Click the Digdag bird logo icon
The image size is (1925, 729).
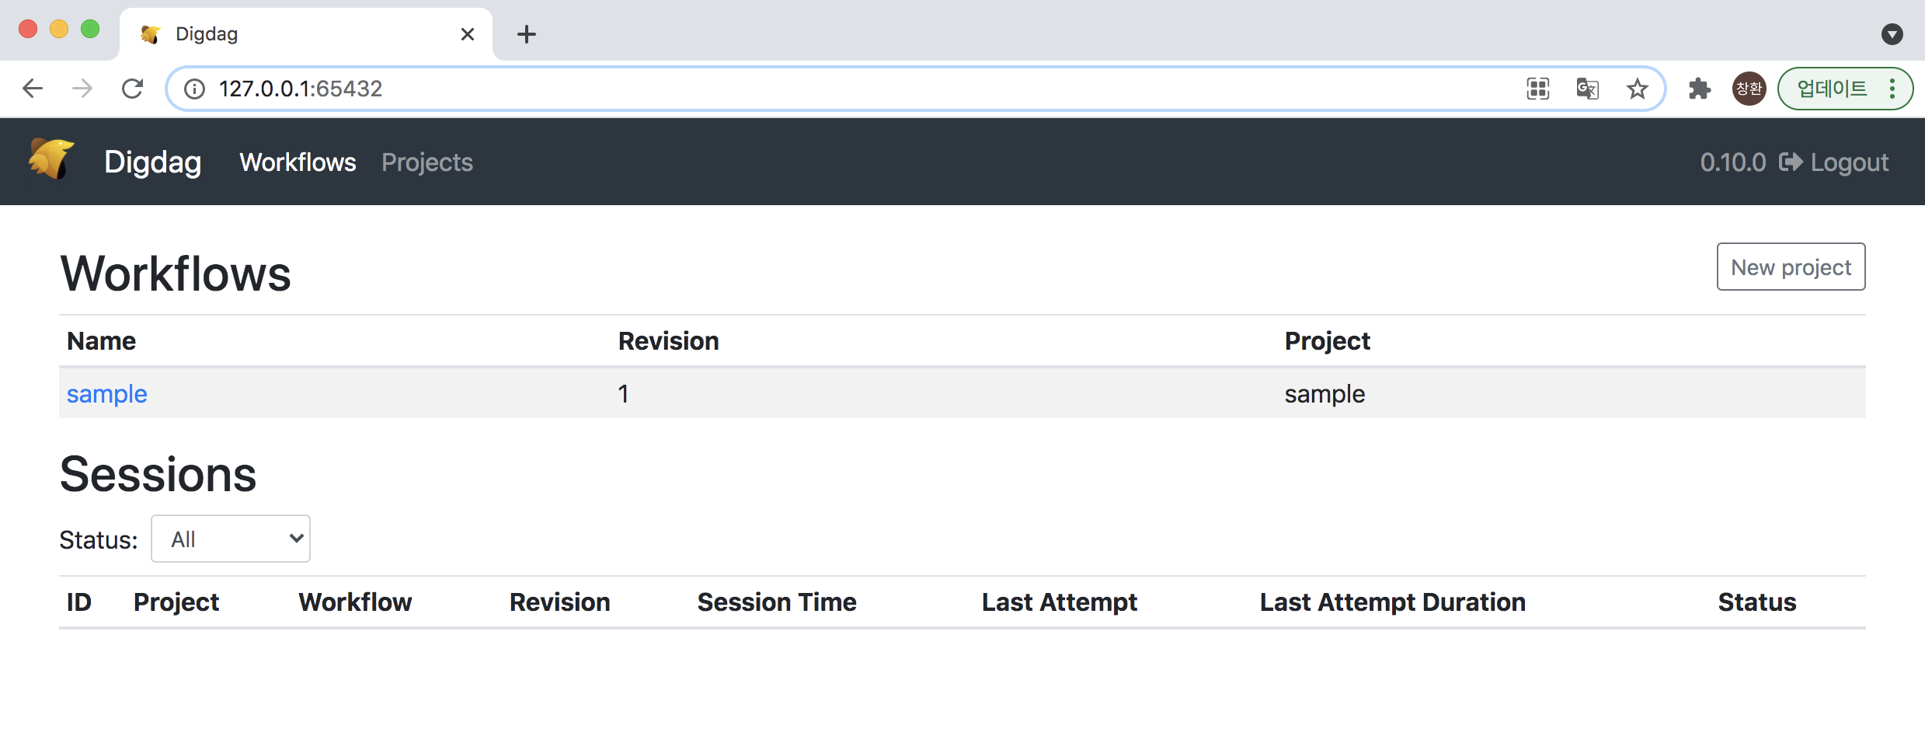point(51,159)
